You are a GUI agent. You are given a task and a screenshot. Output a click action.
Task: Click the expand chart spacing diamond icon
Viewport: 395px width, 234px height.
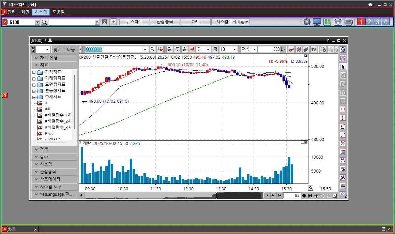pyautogui.click(x=304, y=196)
